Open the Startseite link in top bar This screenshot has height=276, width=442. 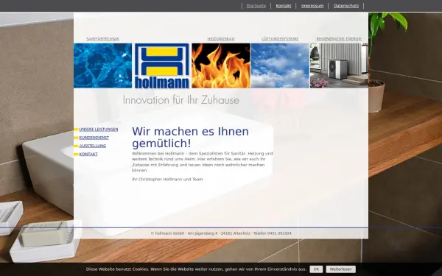[256, 6]
